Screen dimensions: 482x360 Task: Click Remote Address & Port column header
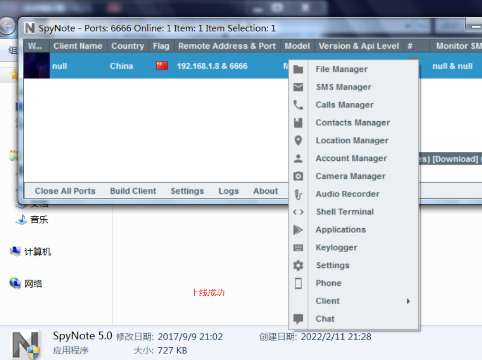(227, 46)
